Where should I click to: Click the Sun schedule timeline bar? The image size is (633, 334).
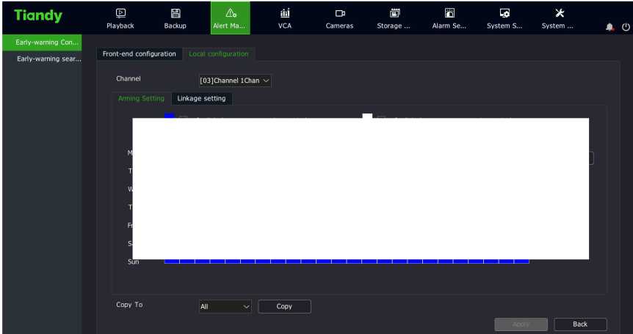[347, 261]
